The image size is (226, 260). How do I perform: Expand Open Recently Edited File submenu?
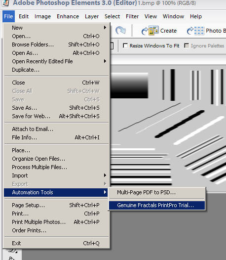[105, 61]
